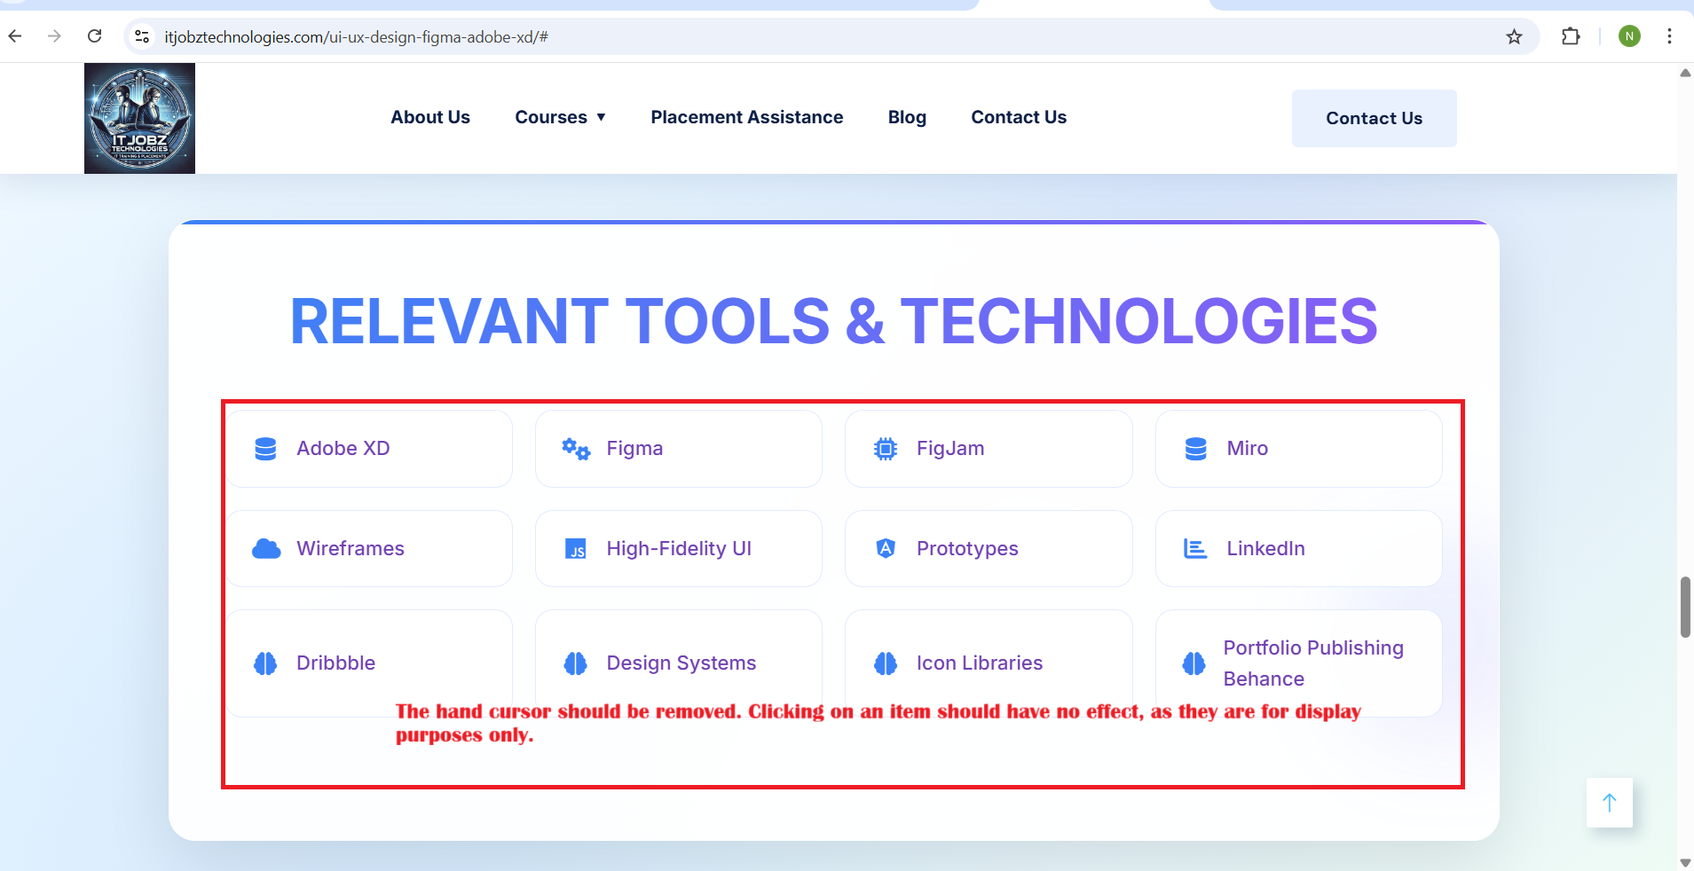This screenshot has height=871, width=1694.
Task: Click the chart icon beside LinkedIn
Action: [x=1195, y=549]
